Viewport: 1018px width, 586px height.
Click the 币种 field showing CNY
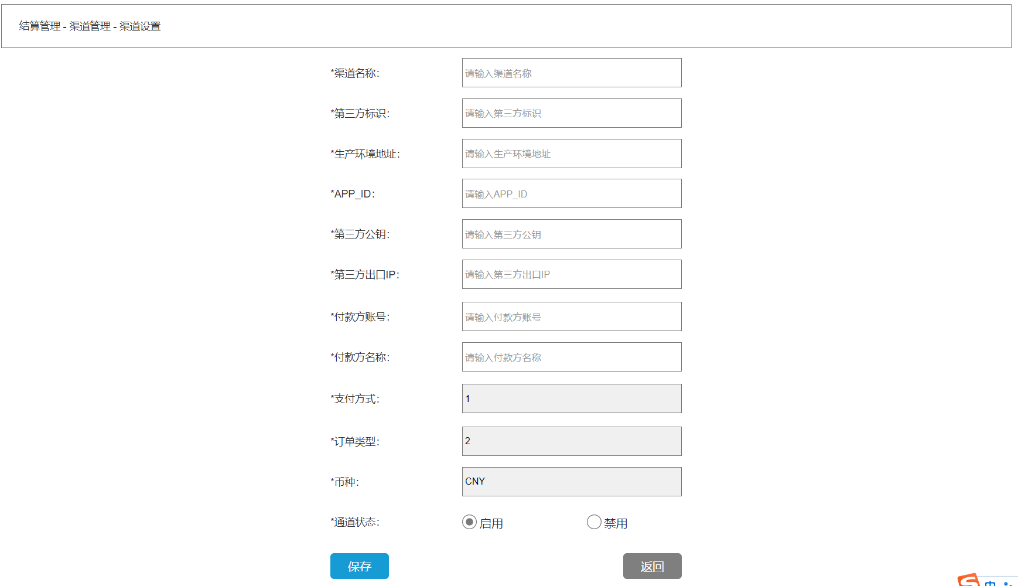click(x=572, y=482)
